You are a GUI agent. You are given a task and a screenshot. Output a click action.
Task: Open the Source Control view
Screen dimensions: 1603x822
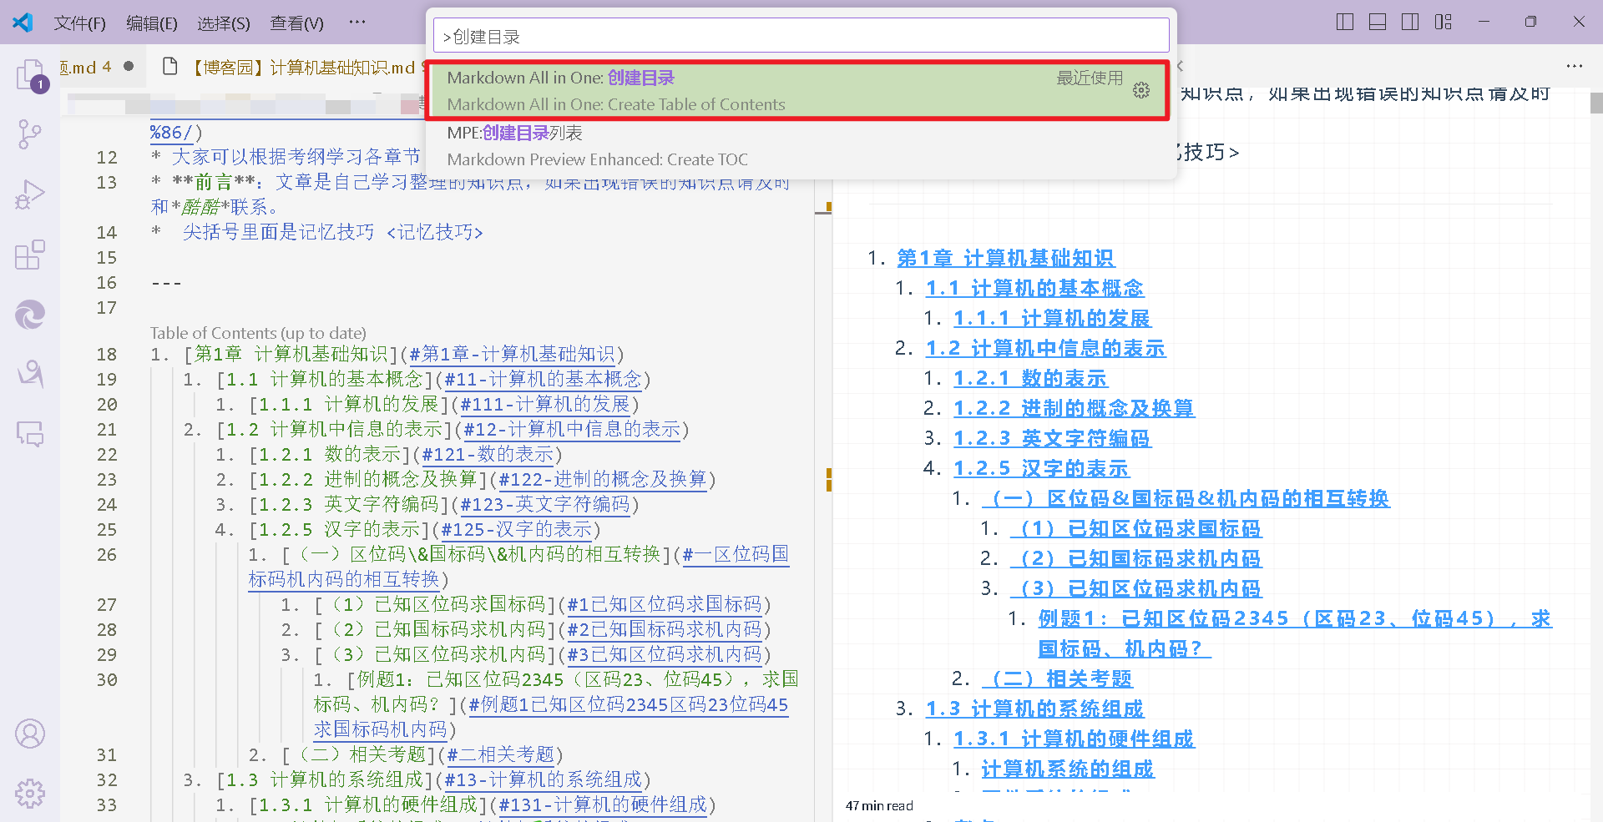tap(30, 134)
